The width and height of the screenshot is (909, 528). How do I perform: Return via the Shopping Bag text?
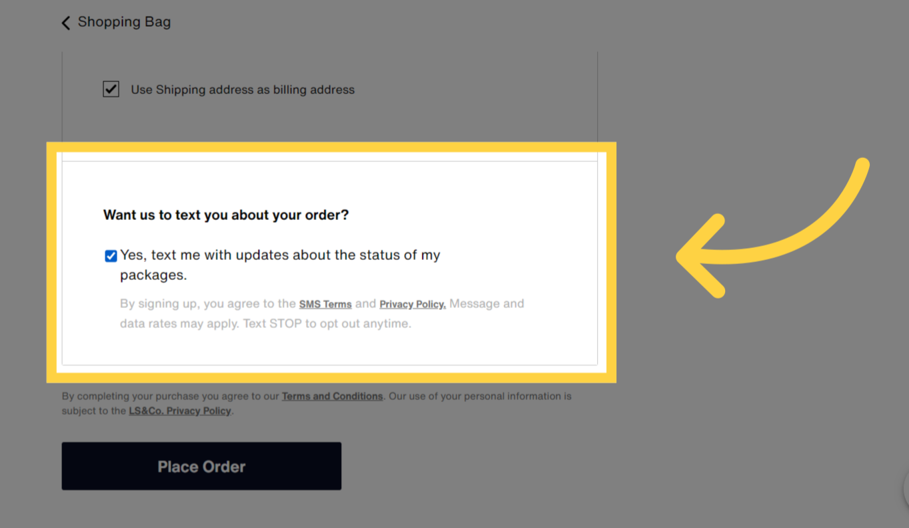(124, 22)
